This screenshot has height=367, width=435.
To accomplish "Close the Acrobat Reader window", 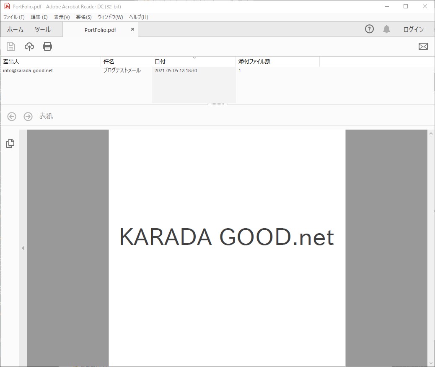I will coord(425,6).
